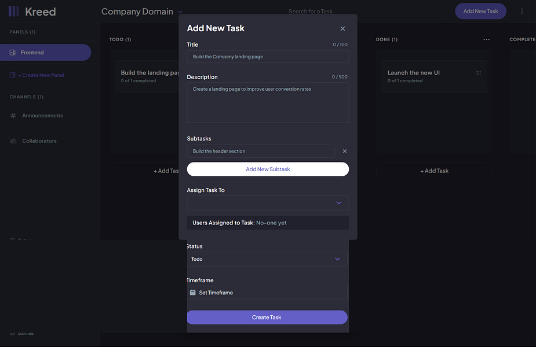The width and height of the screenshot is (536, 347).
Task: Click the Create Task button
Action: coord(267,318)
